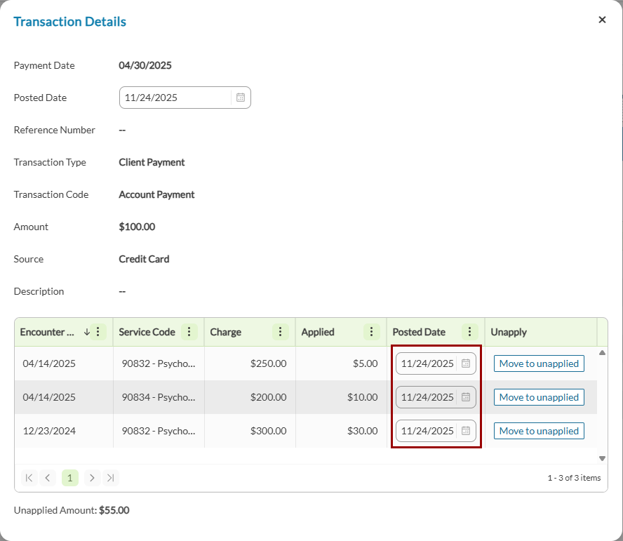Viewport: 623px width, 541px height.
Task: Close the Transaction Details dialog
Action: tap(602, 20)
